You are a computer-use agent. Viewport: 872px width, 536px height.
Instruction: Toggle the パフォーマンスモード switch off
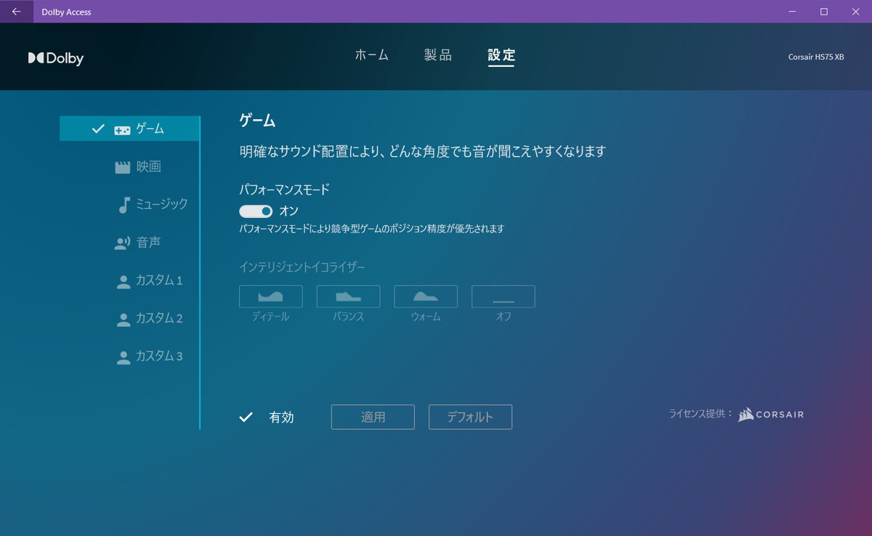[256, 211]
